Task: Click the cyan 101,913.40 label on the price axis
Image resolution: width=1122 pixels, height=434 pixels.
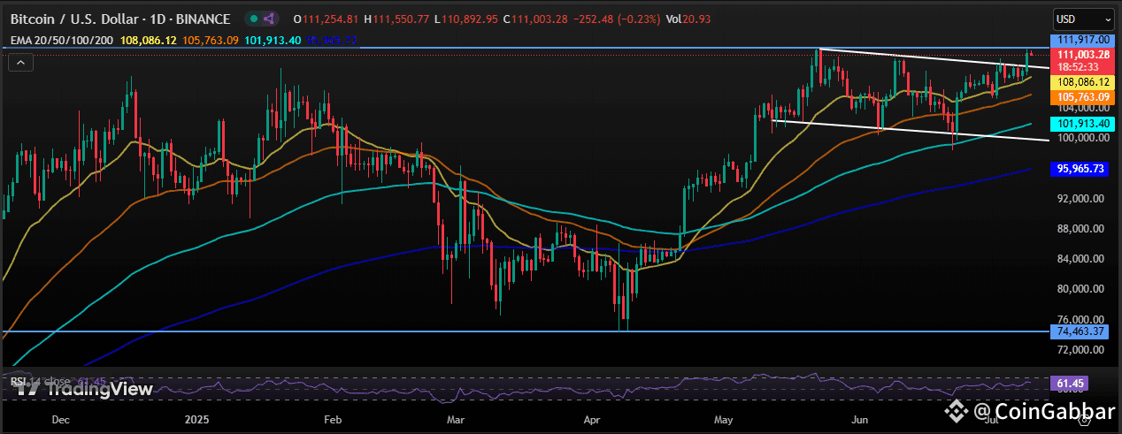Action: (x=1081, y=123)
